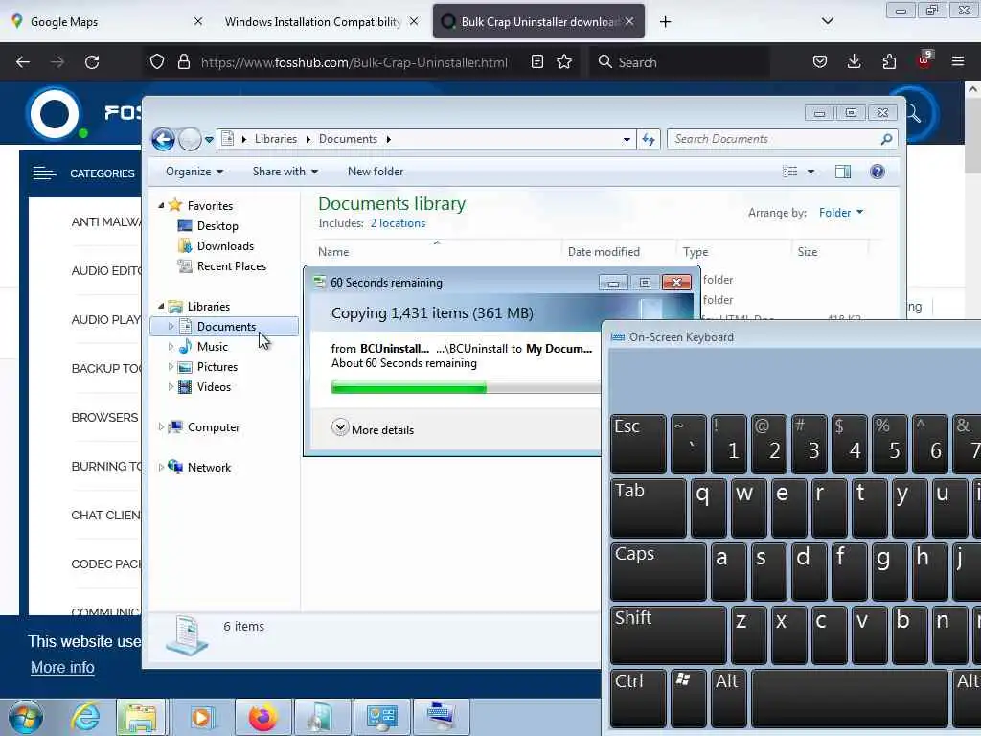The width and height of the screenshot is (981, 736).
Task: Click the More info cookie link
Action: 62,667
